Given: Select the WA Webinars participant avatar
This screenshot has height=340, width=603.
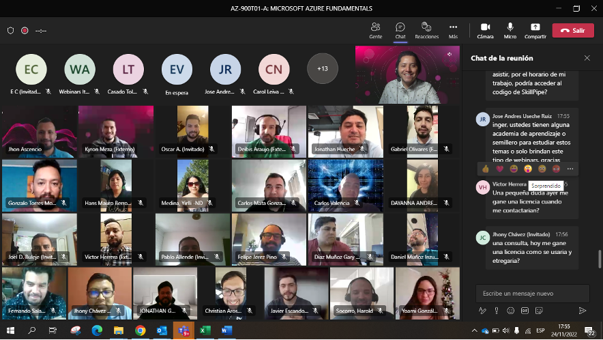Looking at the screenshot, I should (80, 70).
